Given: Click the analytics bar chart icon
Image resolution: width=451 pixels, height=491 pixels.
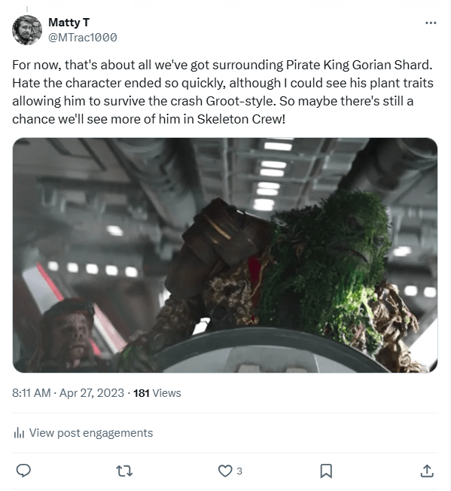Looking at the screenshot, I should (x=19, y=433).
